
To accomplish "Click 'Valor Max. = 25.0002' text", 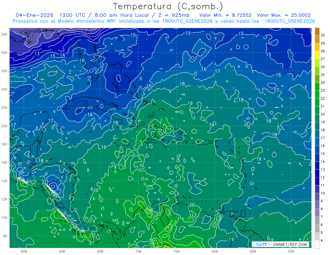I will [284, 15].
